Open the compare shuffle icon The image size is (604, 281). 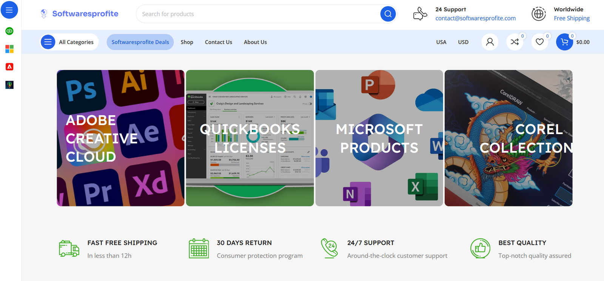tap(515, 42)
